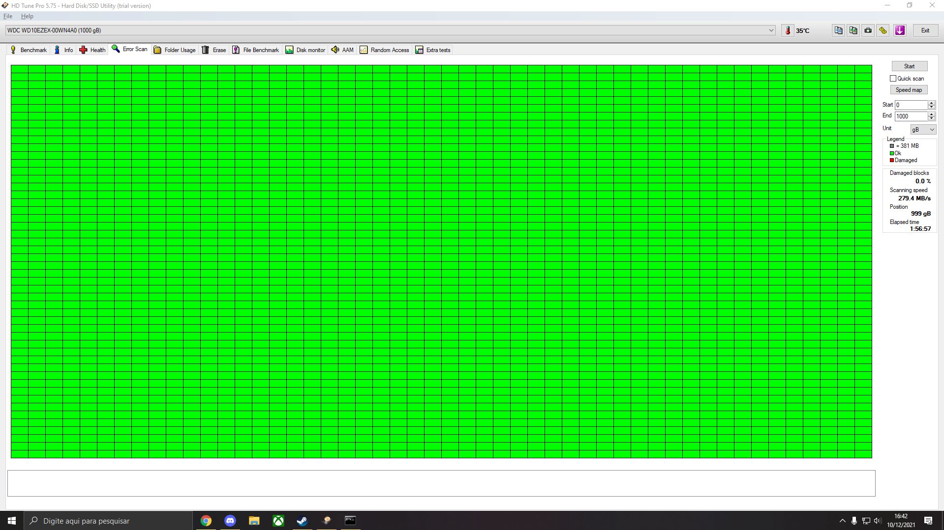
Task: Click the Speed map button
Action: (x=909, y=90)
